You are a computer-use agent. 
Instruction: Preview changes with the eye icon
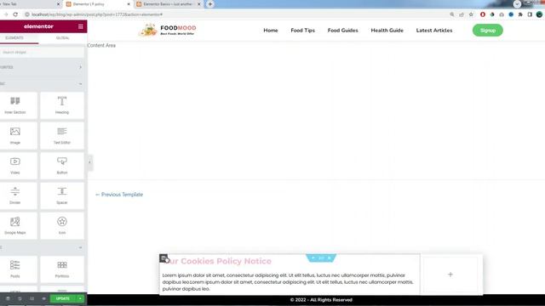(43, 298)
